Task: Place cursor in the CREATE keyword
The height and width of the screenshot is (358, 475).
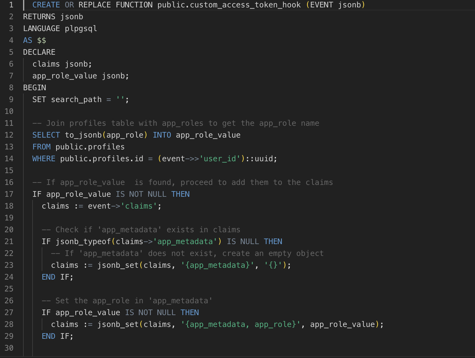Action: 46,5
